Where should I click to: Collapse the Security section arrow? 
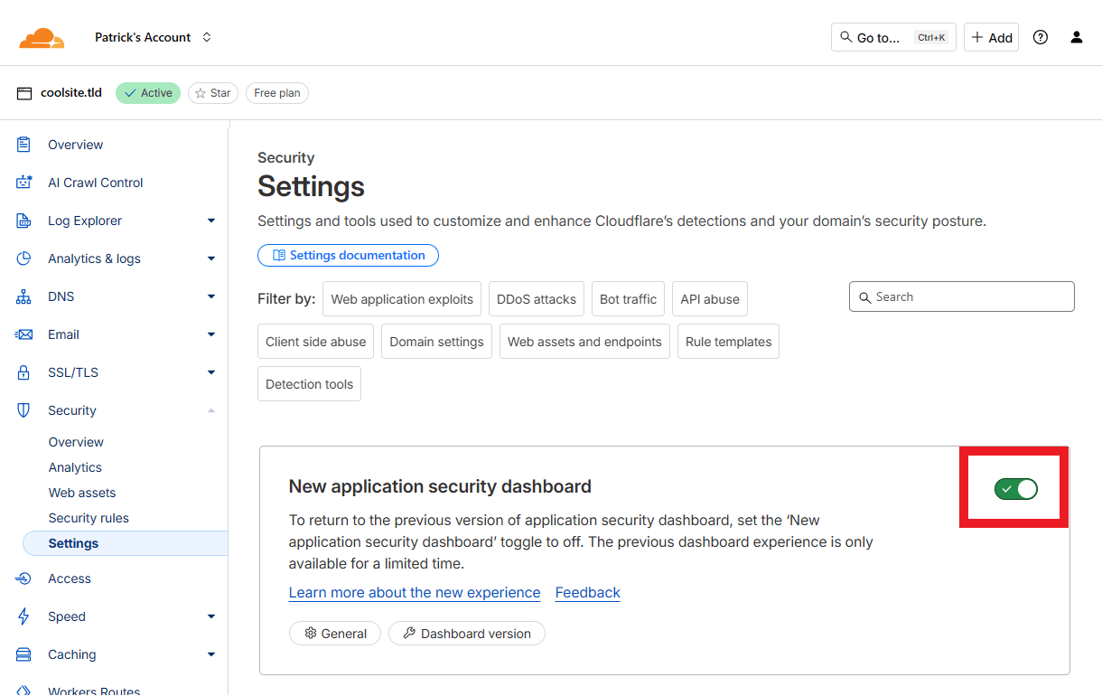(x=211, y=410)
